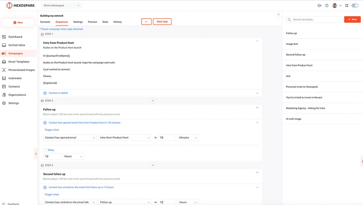Image resolution: width=363 pixels, height=205 pixels.
Task: Select the Personal invite to Hexospark template
Action: [302, 87]
